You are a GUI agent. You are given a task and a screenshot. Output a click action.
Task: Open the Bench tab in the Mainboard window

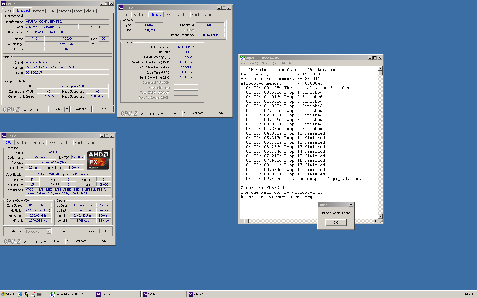click(x=78, y=11)
